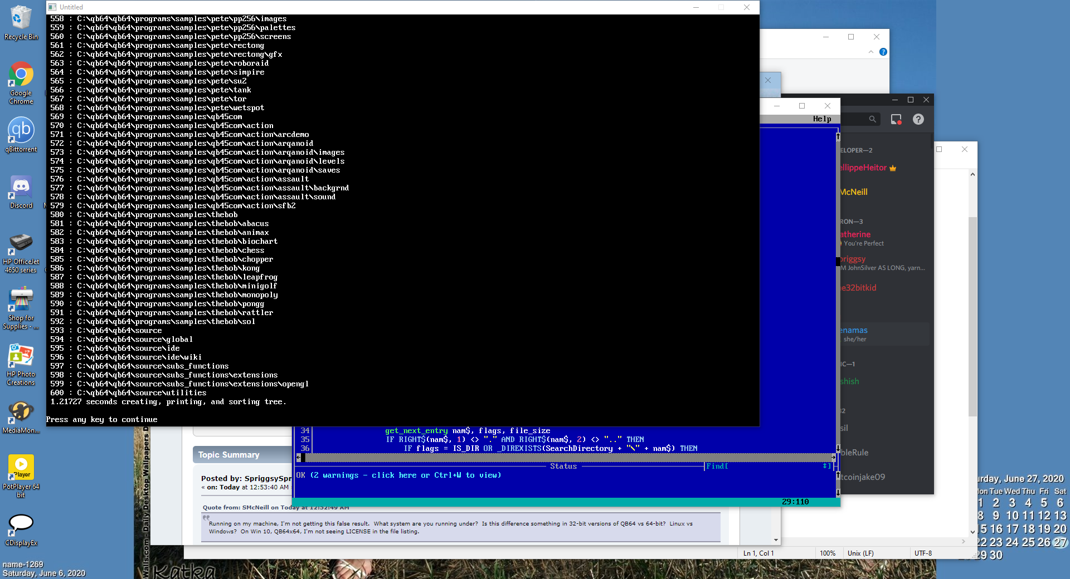Image resolution: width=1070 pixels, height=579 pixels.
Task: Click the Discord help question mark icon
Action: coord(918,119)
